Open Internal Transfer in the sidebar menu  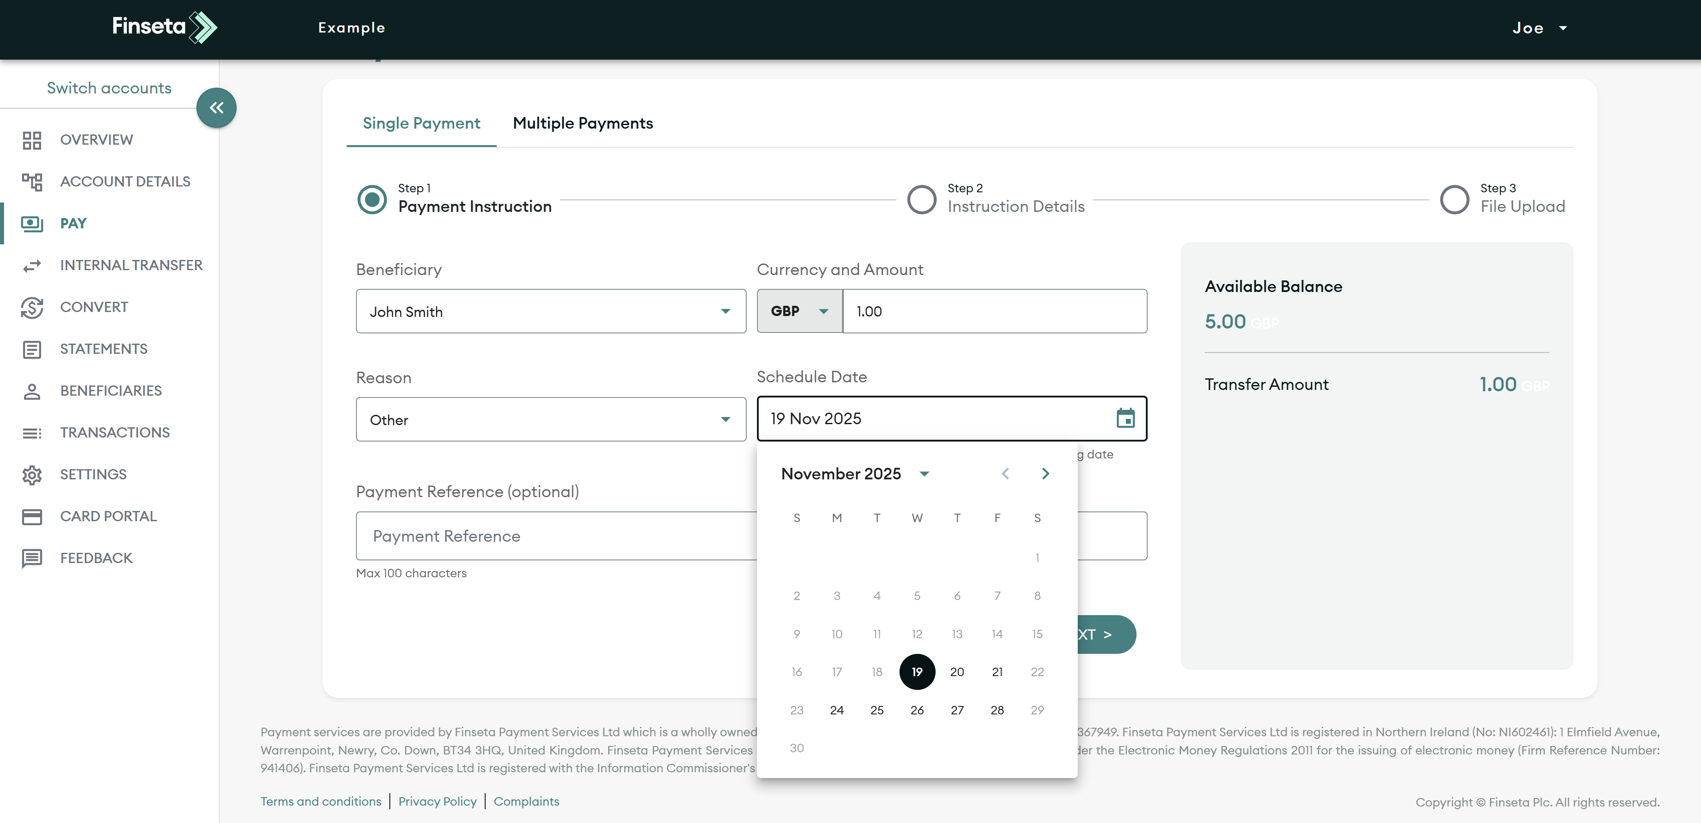click(x=131, y=265)
